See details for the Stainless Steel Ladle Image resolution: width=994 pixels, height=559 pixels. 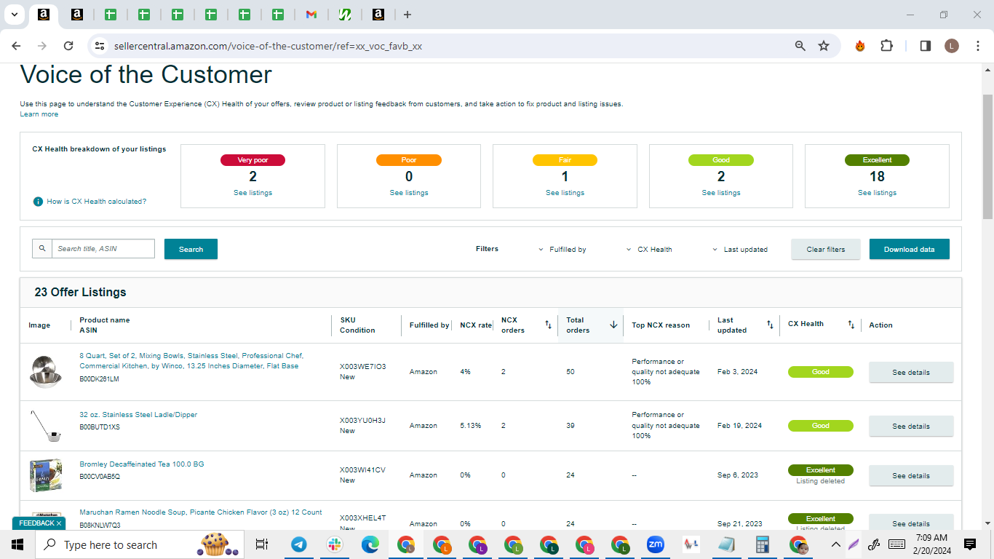click(x=911, y=426)
